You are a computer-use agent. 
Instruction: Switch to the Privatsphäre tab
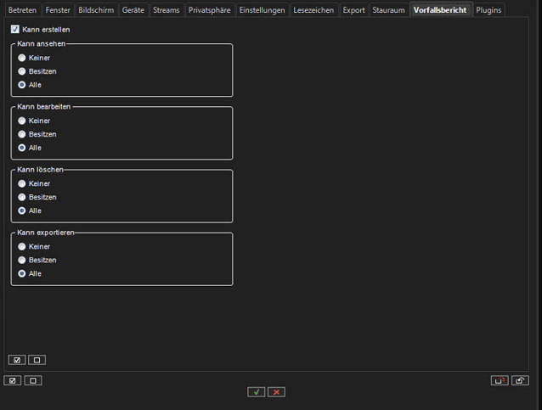(210, 10)
